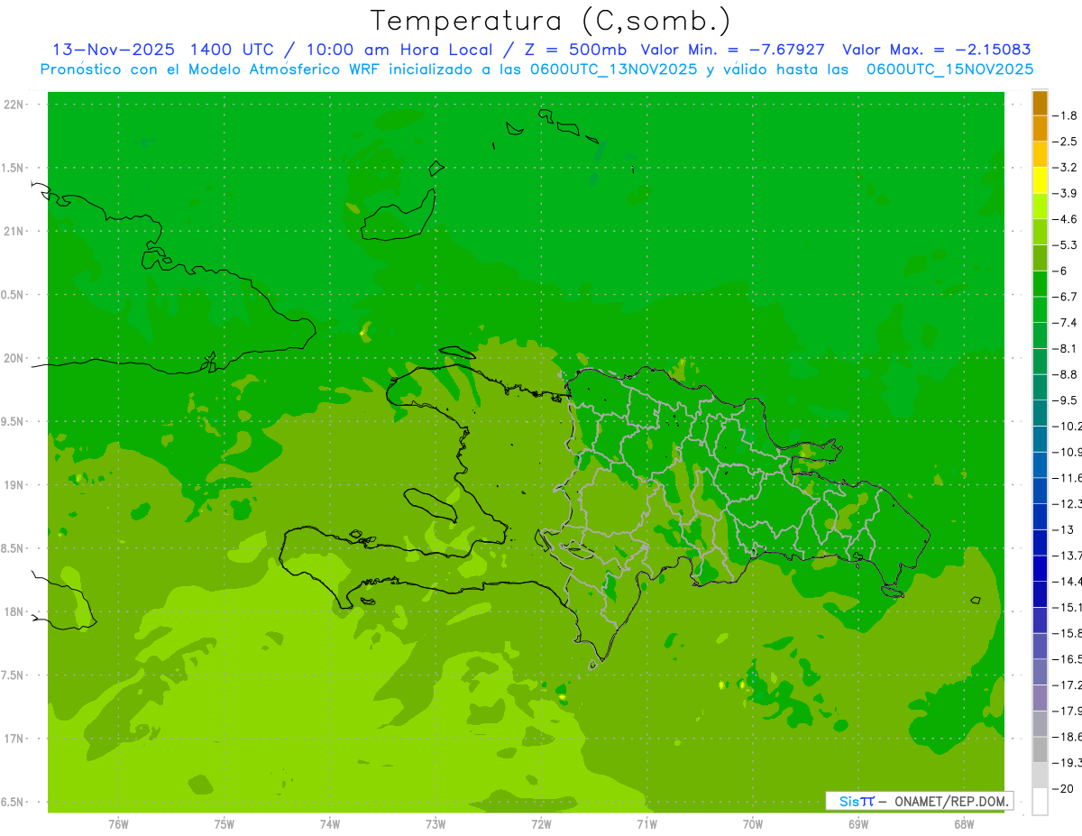
Task: Click the "72W" longitude label
Action: coord(541,824)
